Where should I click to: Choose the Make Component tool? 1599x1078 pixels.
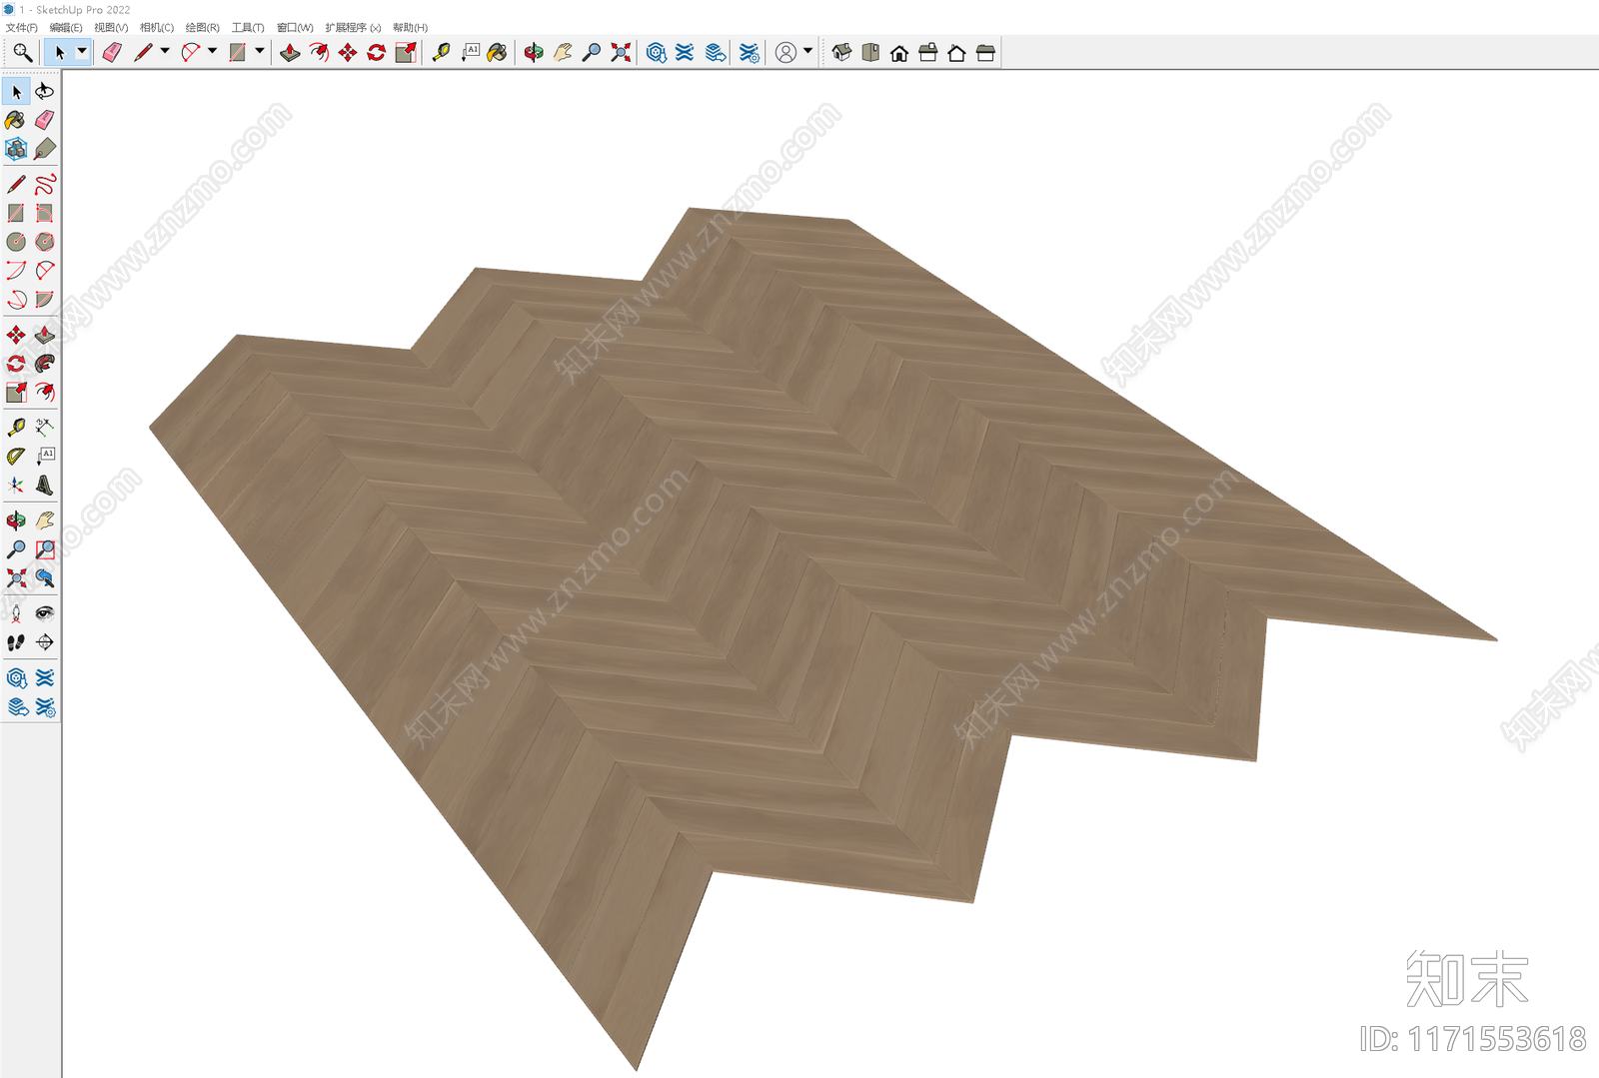tap(16, 149)
